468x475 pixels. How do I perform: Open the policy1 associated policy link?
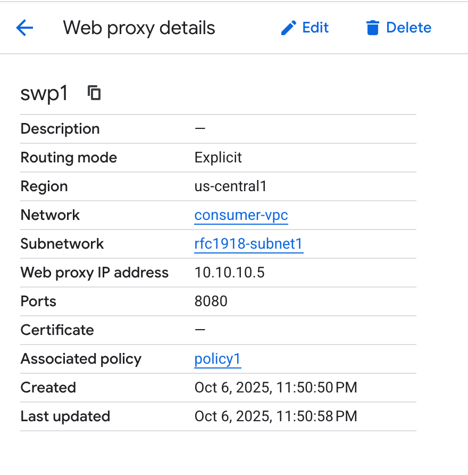pos(218,359)
